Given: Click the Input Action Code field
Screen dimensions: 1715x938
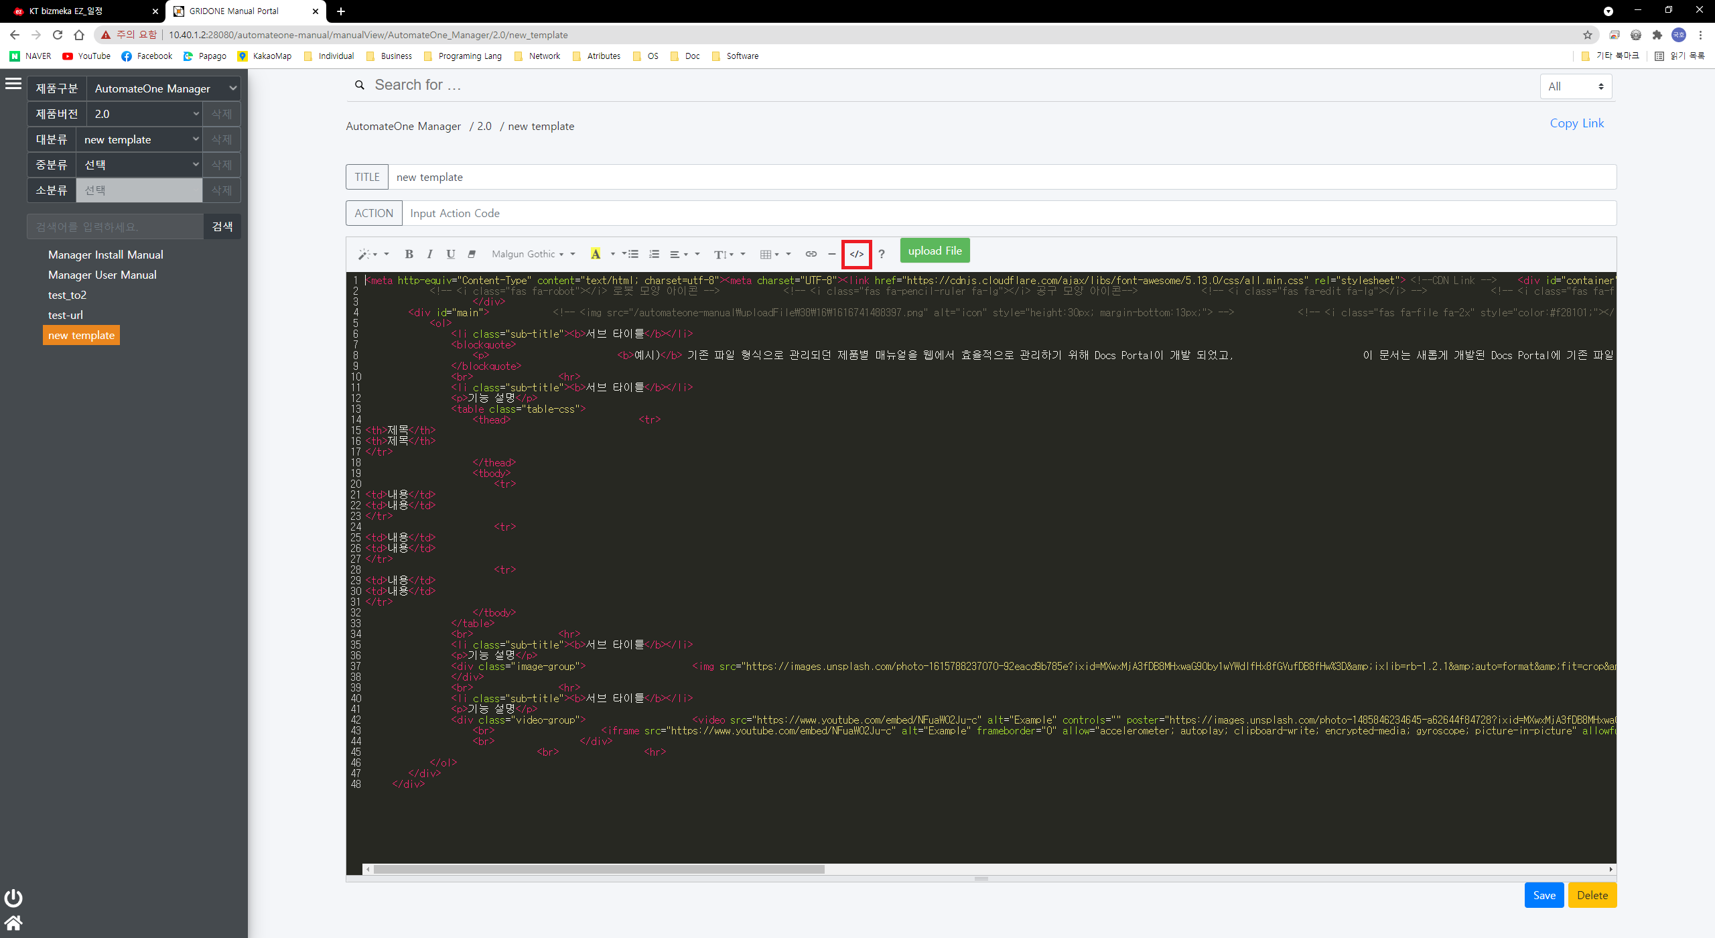Looking at the screenshot, I should pyautogui.click(x=1008, y=213).
